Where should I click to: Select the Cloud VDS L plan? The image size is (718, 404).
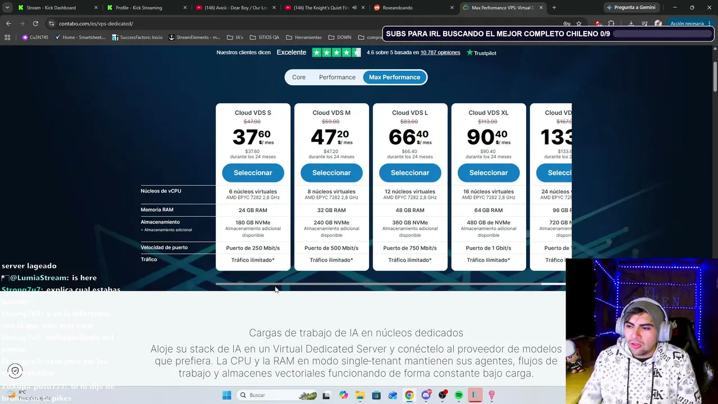[x=410, y=173]
